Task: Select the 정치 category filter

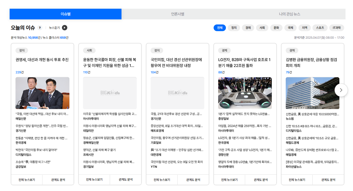Action: point(234,28)
